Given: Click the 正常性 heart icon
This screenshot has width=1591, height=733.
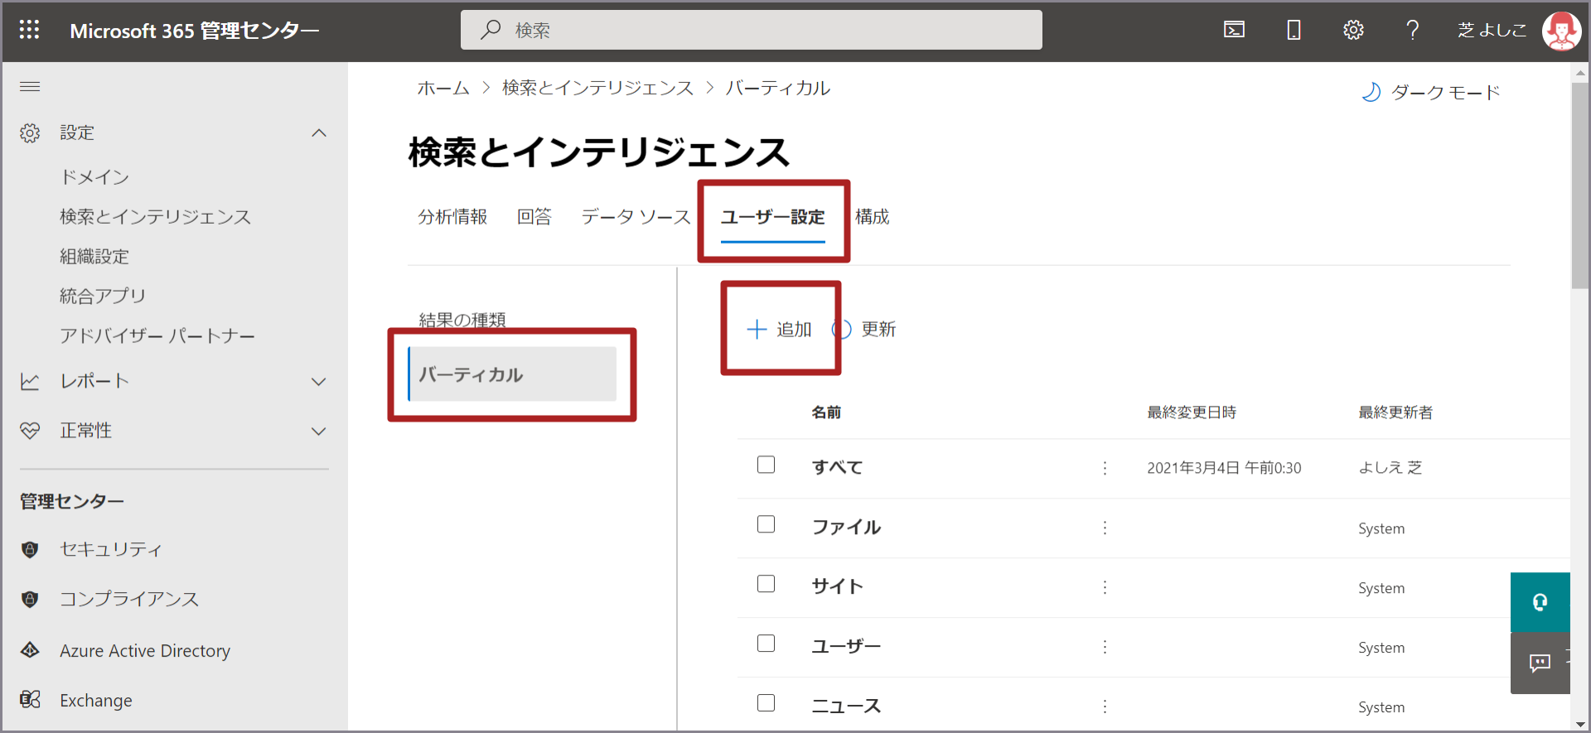Looking at the screenshot, I should [x=30, y=431].
